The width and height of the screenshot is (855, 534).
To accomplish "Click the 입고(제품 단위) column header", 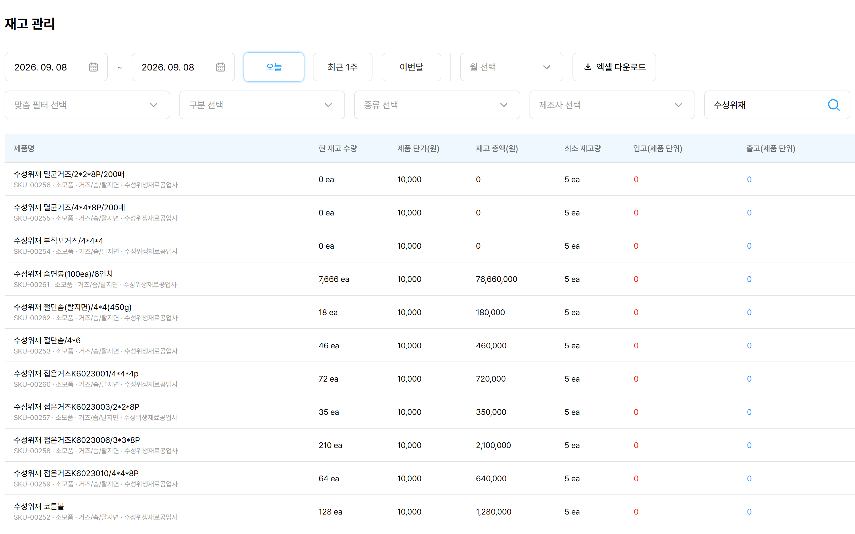I will [658, 148].
